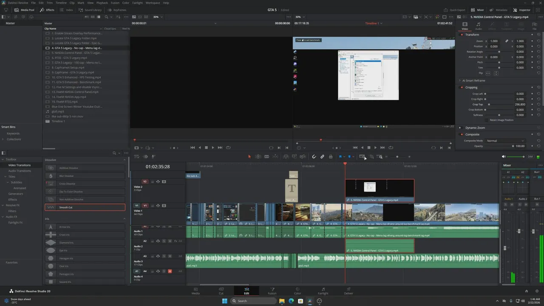Click the blue Flag icon in timeline toolbar
The height and width of the screenshot is (306, 544).
click(340, 157)
